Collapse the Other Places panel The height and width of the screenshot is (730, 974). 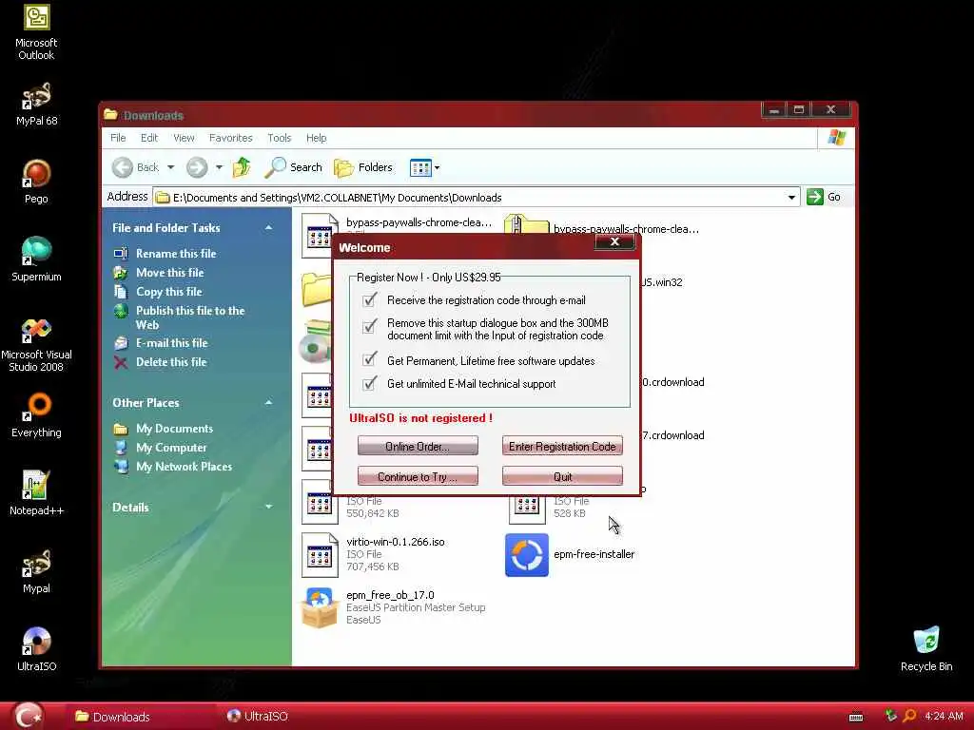[268, 402]
